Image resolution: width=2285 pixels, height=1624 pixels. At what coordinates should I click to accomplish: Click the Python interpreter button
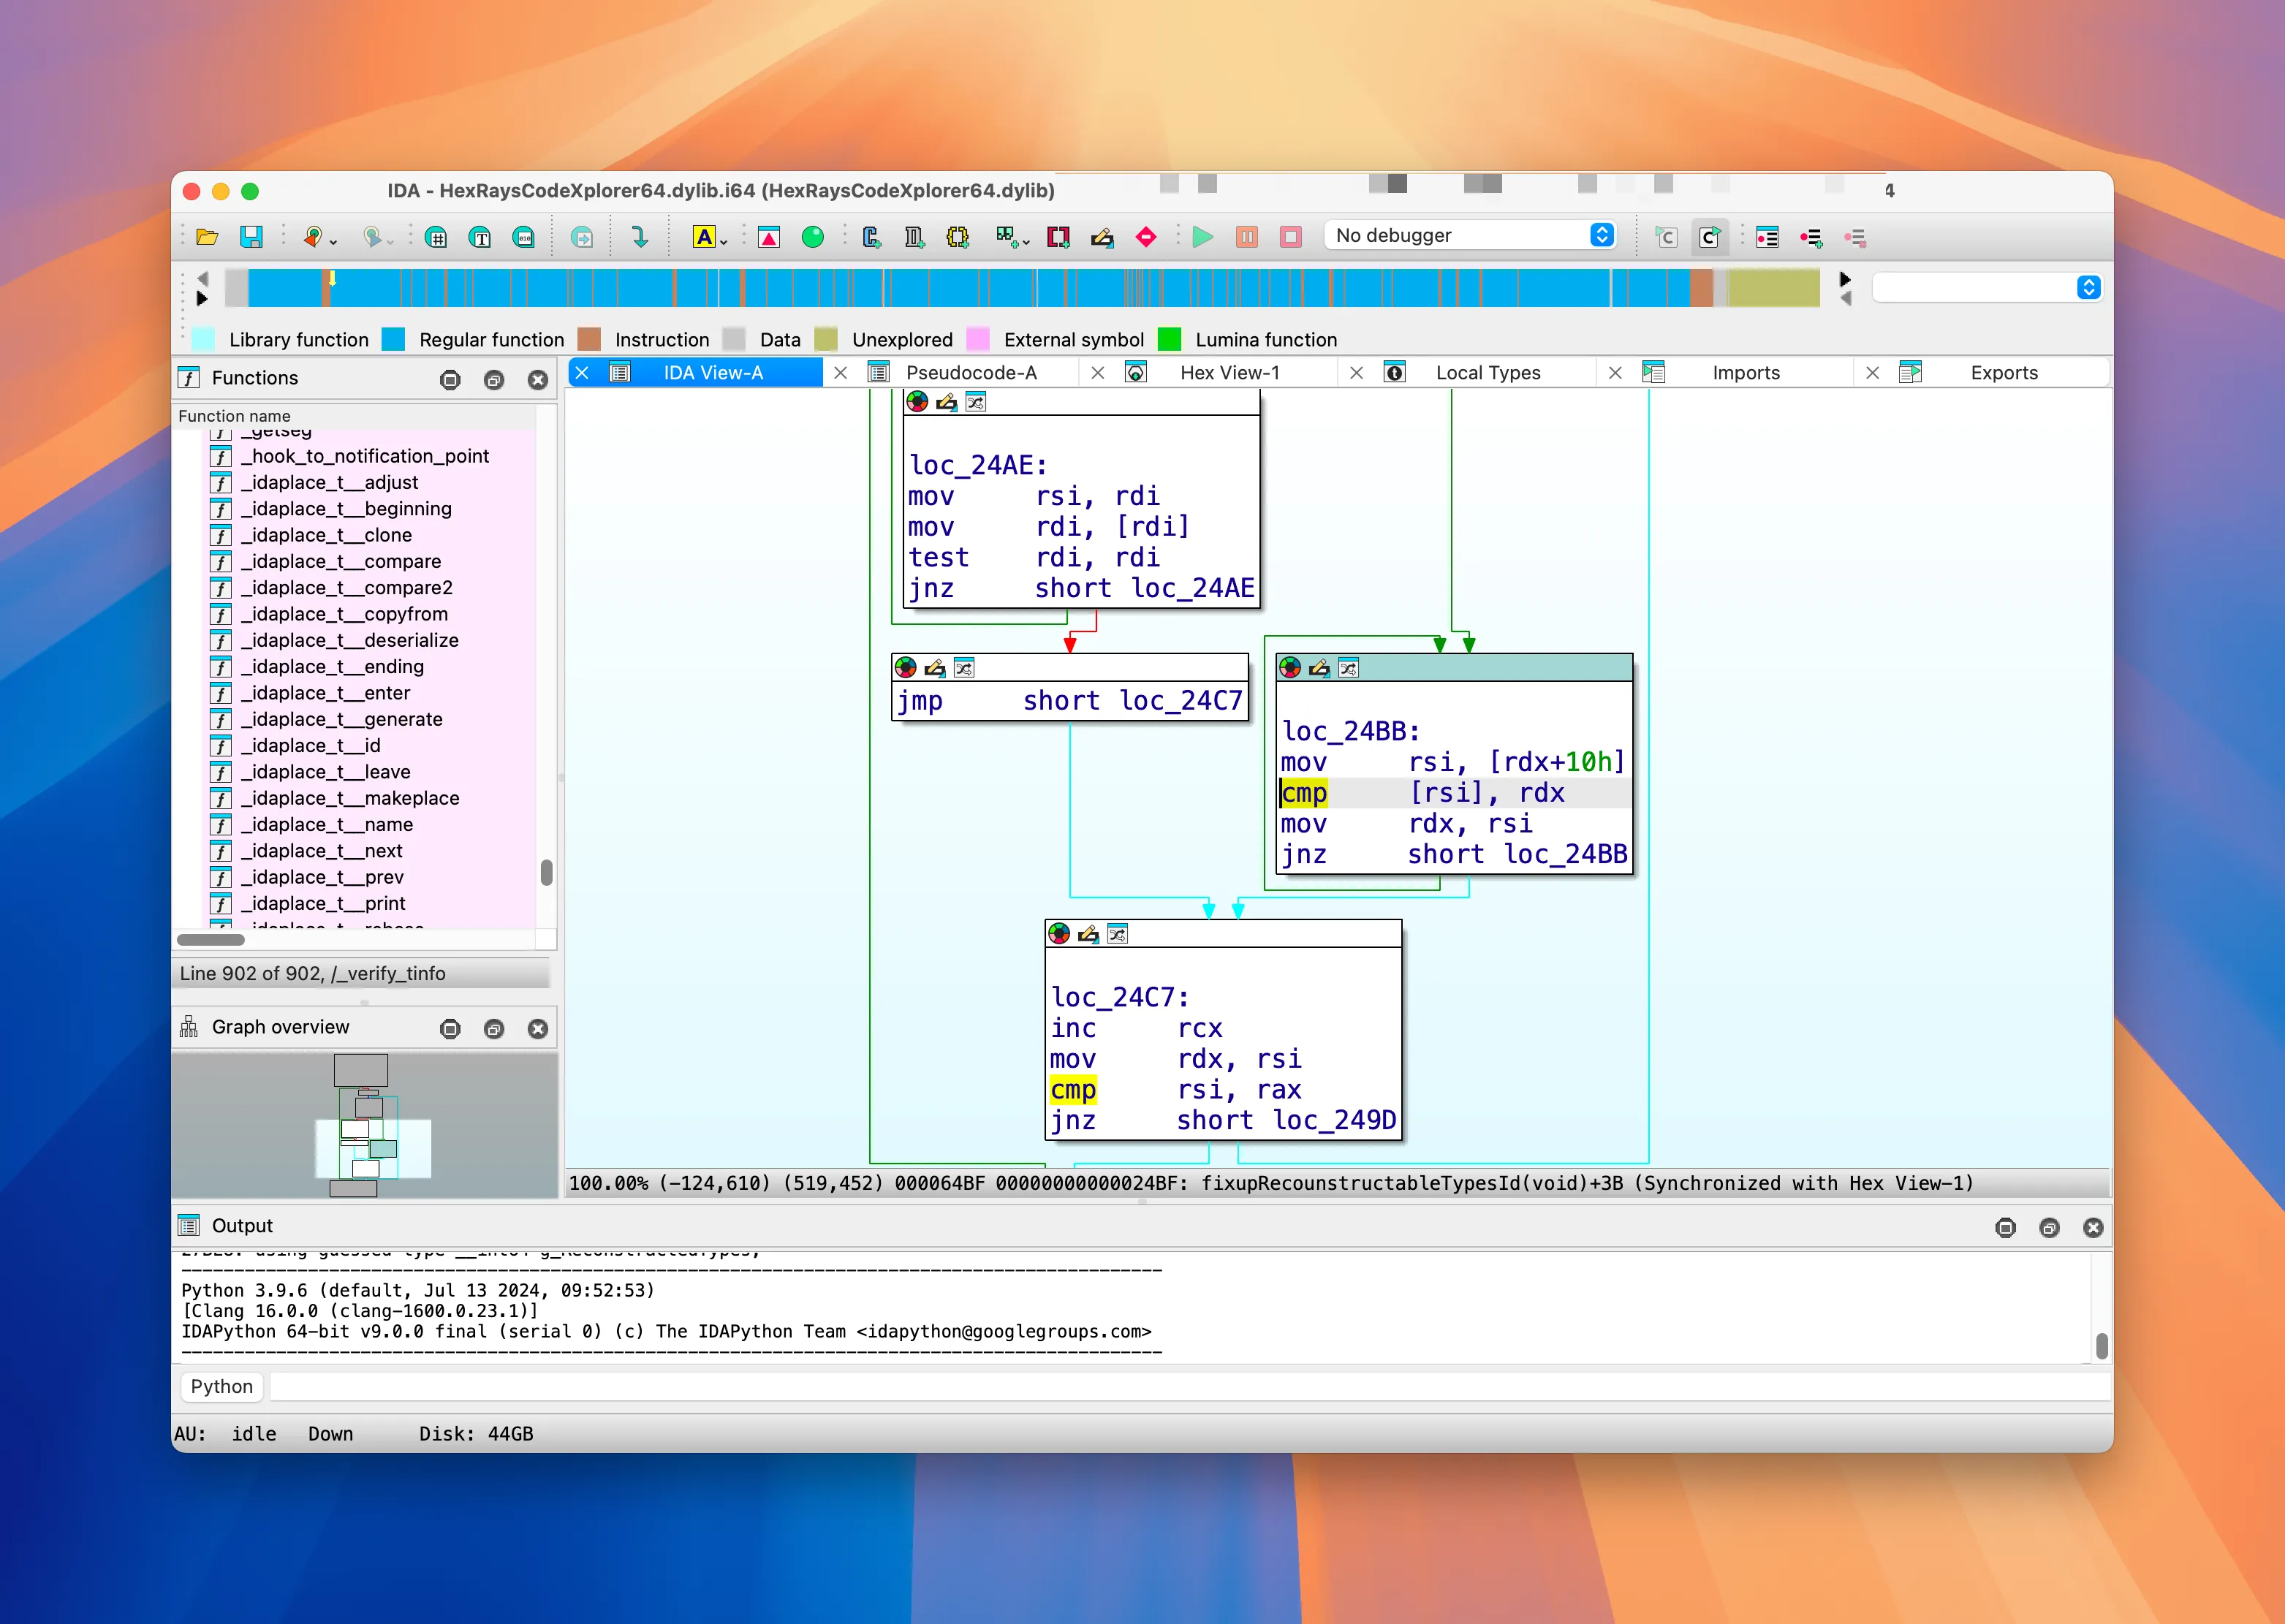(221, 1387)
